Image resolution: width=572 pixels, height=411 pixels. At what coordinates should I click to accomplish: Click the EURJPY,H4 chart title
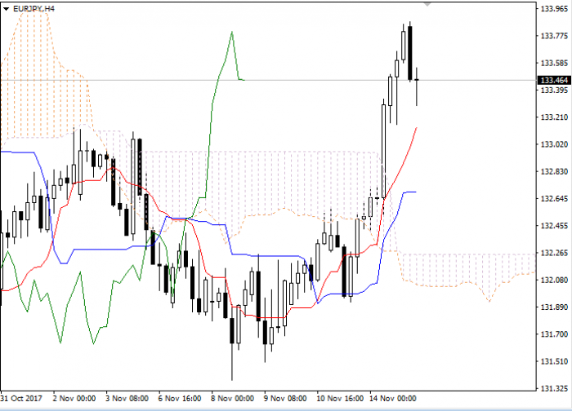point(34,8)
